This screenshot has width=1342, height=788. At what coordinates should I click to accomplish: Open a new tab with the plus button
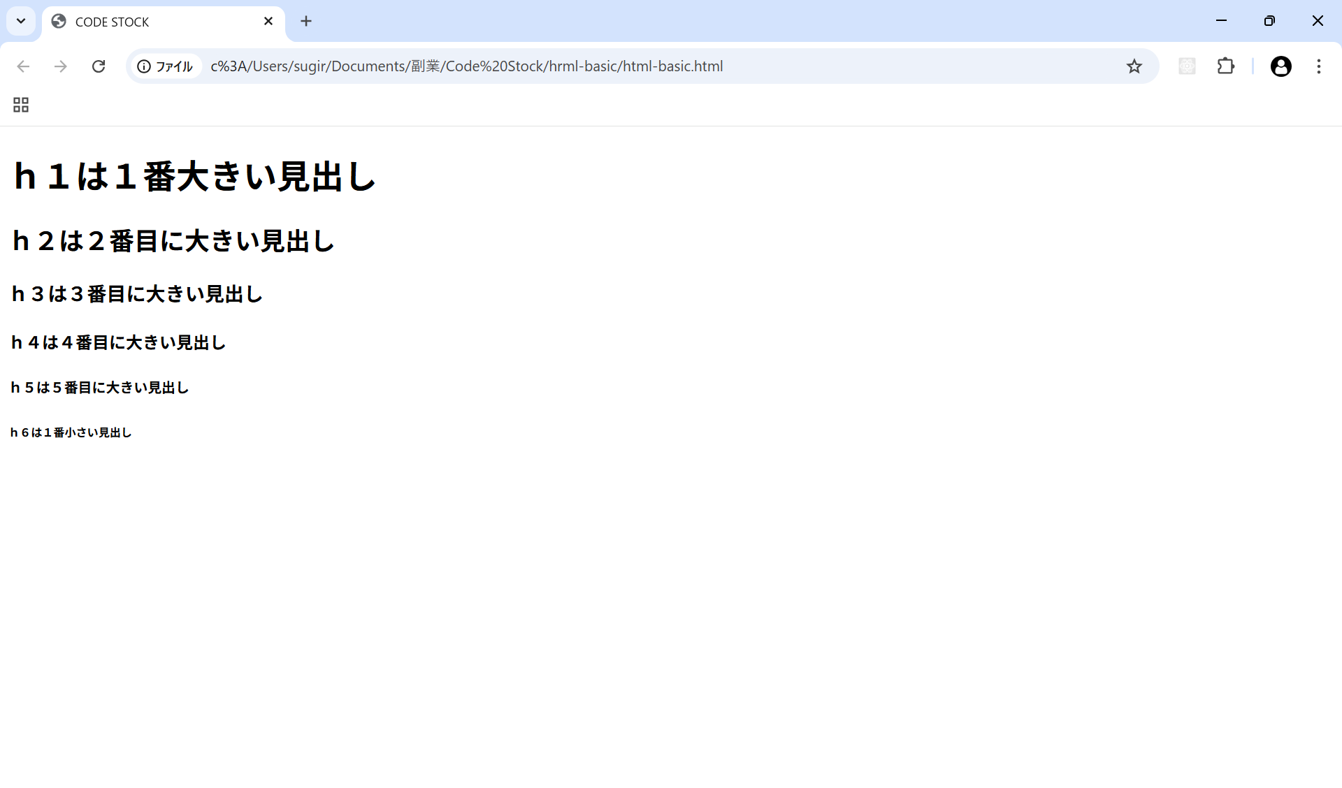tap(306, 22)
